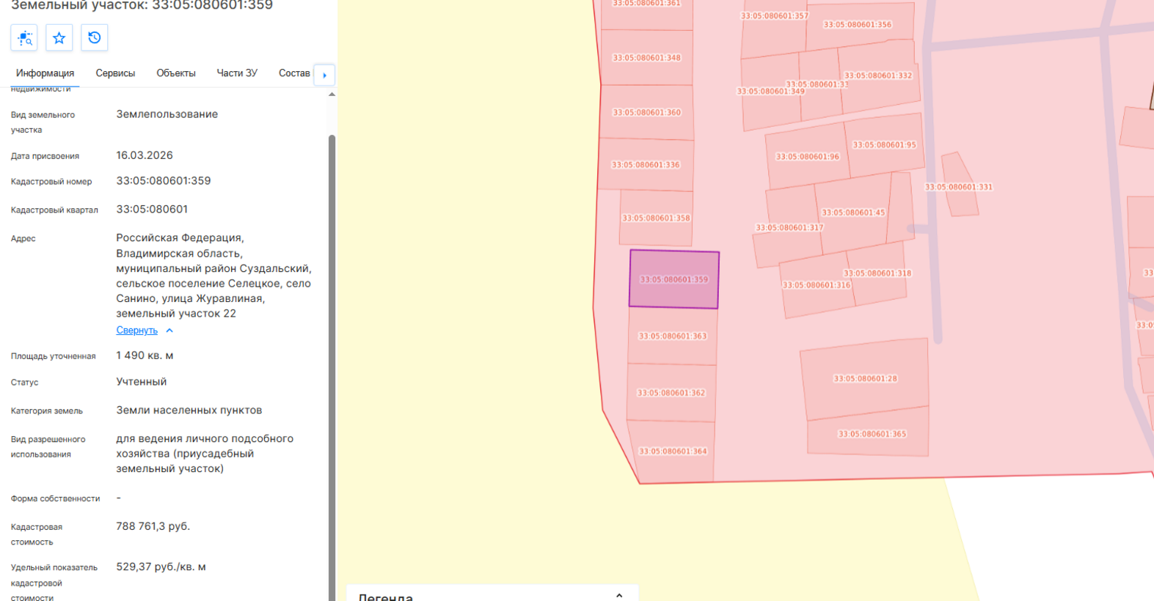Screen dimensions: 1154x601
Task: Open the Сервисы tab
Action: (115, 73)
